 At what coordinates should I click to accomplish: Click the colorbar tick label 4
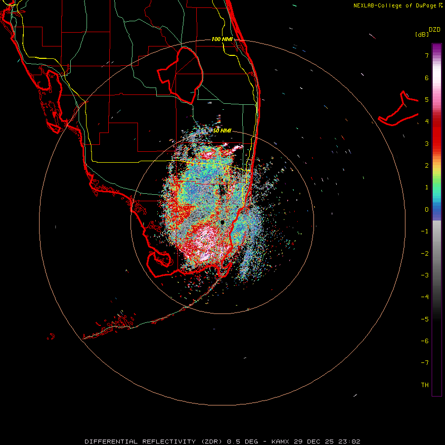point(427,122)
